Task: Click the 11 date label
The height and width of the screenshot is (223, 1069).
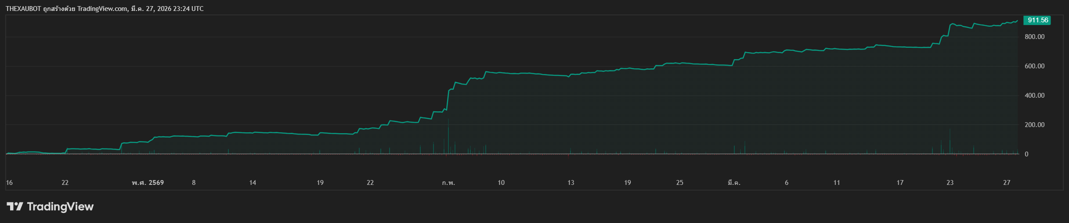Action: pos(837,183)
